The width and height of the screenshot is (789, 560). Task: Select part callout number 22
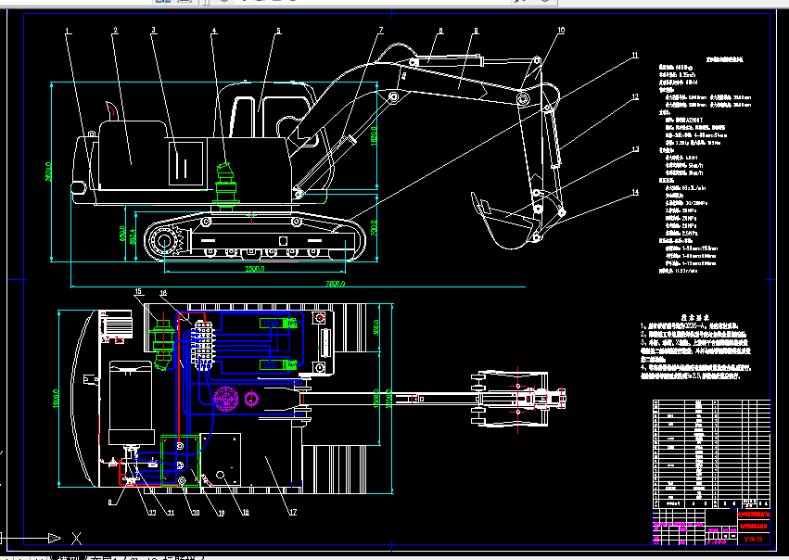pos(151,513)
